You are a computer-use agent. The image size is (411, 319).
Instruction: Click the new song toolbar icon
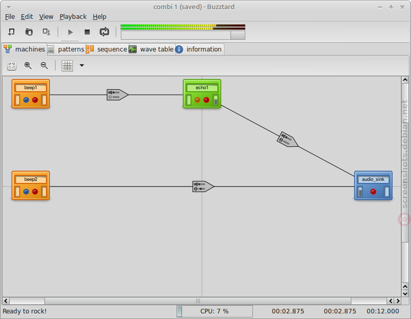point(11,32)
